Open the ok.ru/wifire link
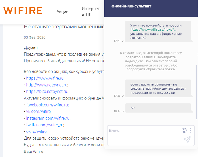 (36, 132)
